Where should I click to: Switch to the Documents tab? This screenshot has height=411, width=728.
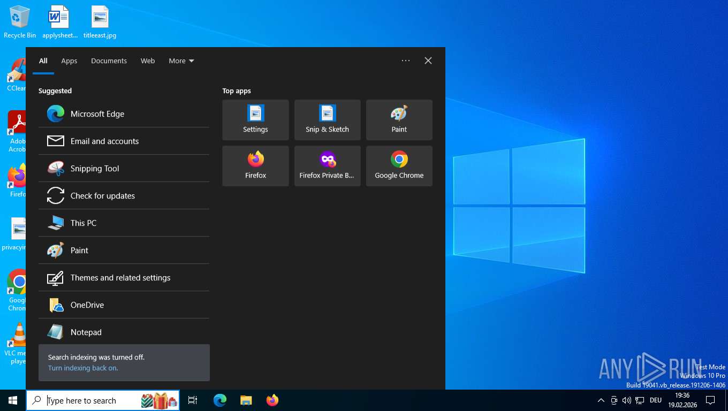[x=109, y=60]
